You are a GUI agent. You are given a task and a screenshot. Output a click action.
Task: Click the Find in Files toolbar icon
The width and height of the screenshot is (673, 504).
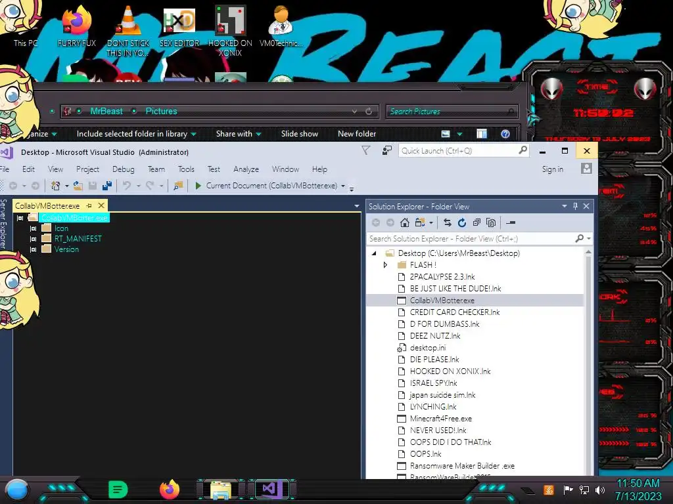click(x=177, y=186)
